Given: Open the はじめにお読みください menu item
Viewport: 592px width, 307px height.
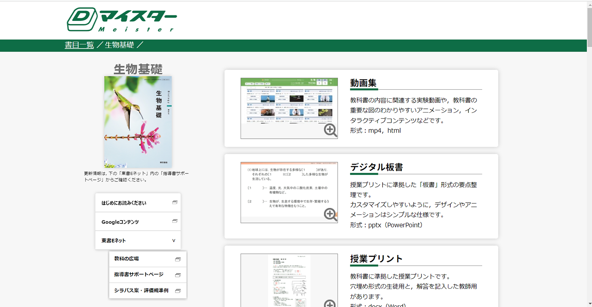Looking at the screenshot, I should pos(124,203).
